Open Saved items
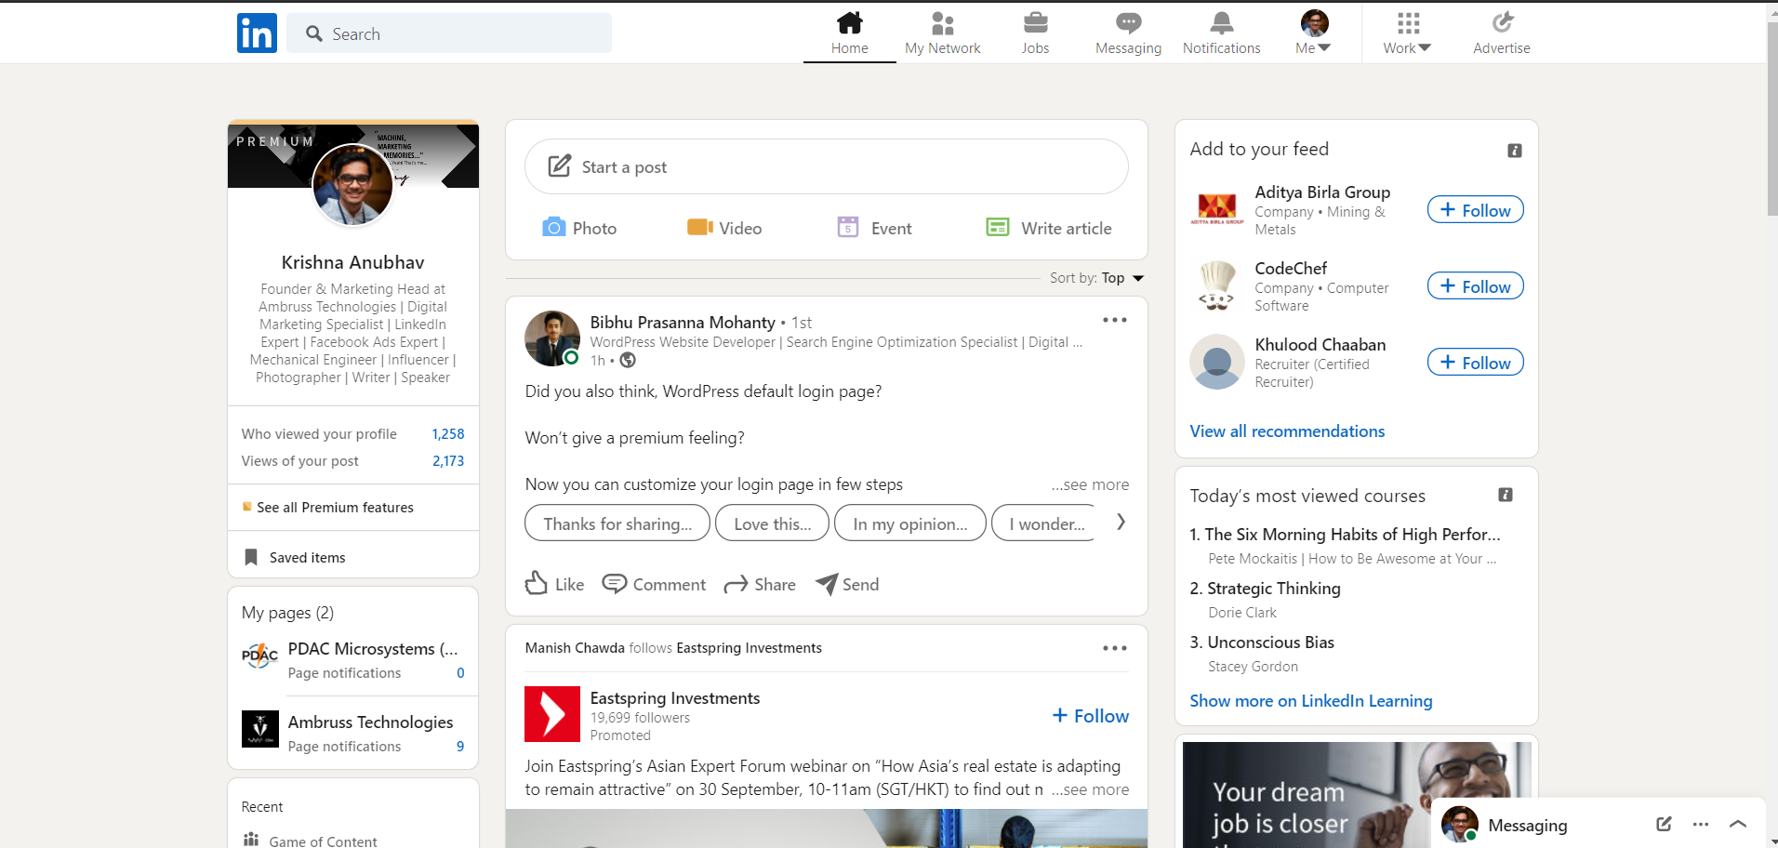The width and height of the screenshot is (1778, 848). 295,558
